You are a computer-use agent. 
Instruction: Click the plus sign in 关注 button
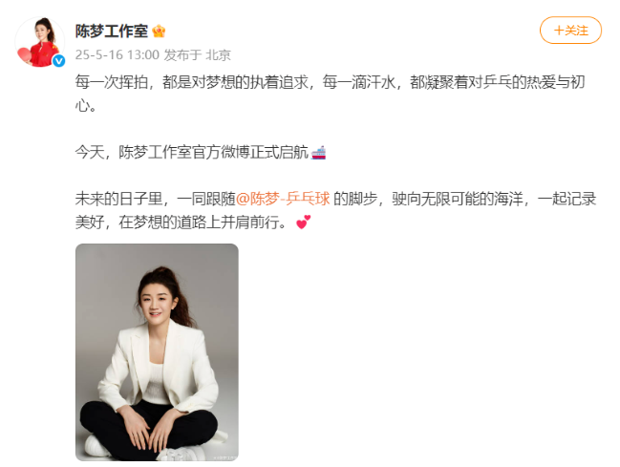pyautogui.click(x=558, y=31)
